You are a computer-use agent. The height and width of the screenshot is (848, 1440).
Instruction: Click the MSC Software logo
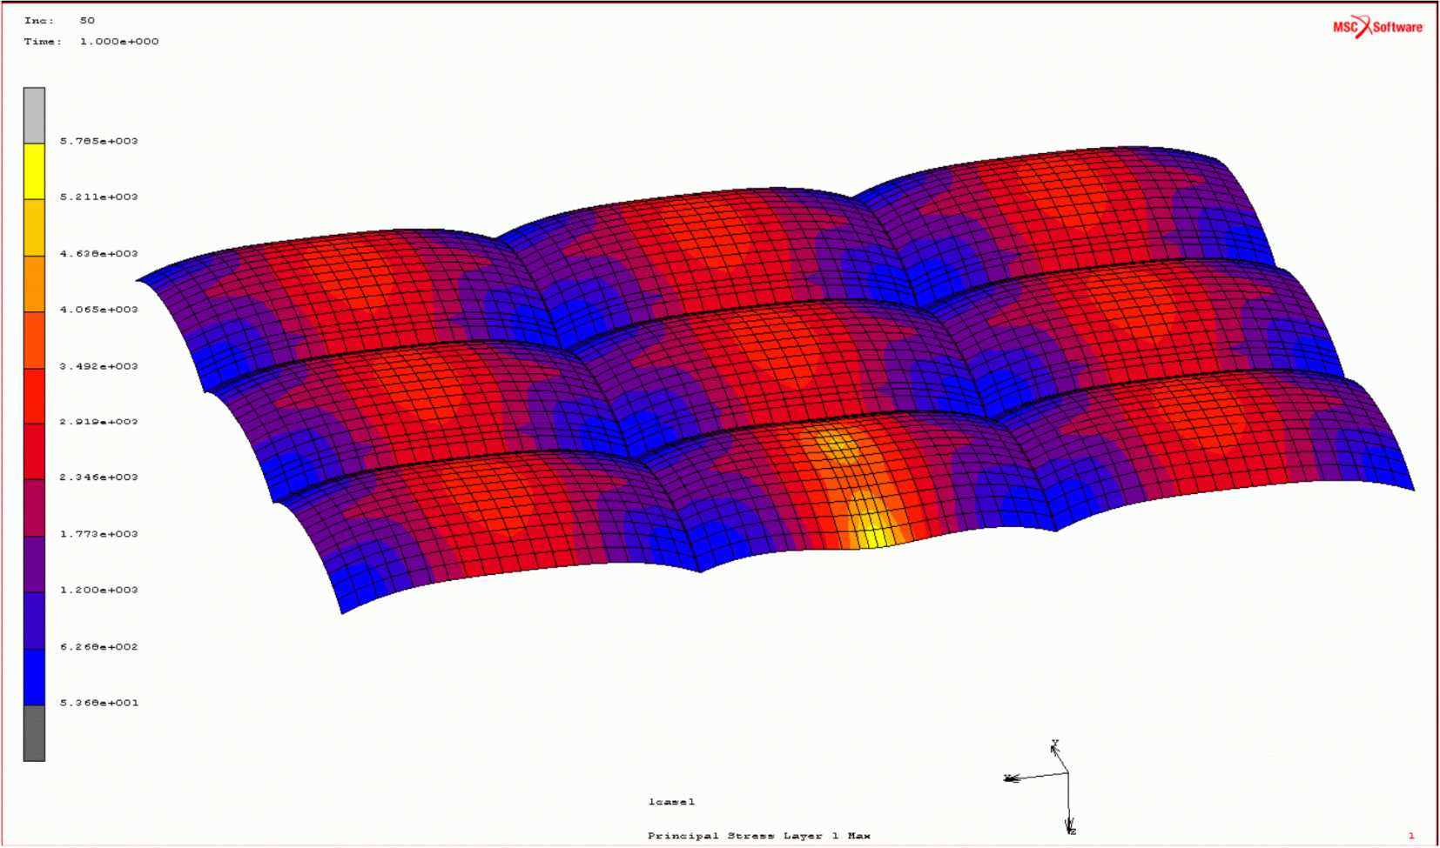[x=1377, y=27]
